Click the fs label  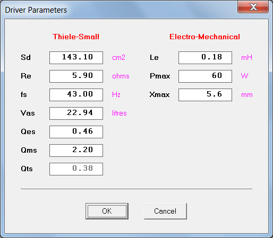tap(24, 94)
